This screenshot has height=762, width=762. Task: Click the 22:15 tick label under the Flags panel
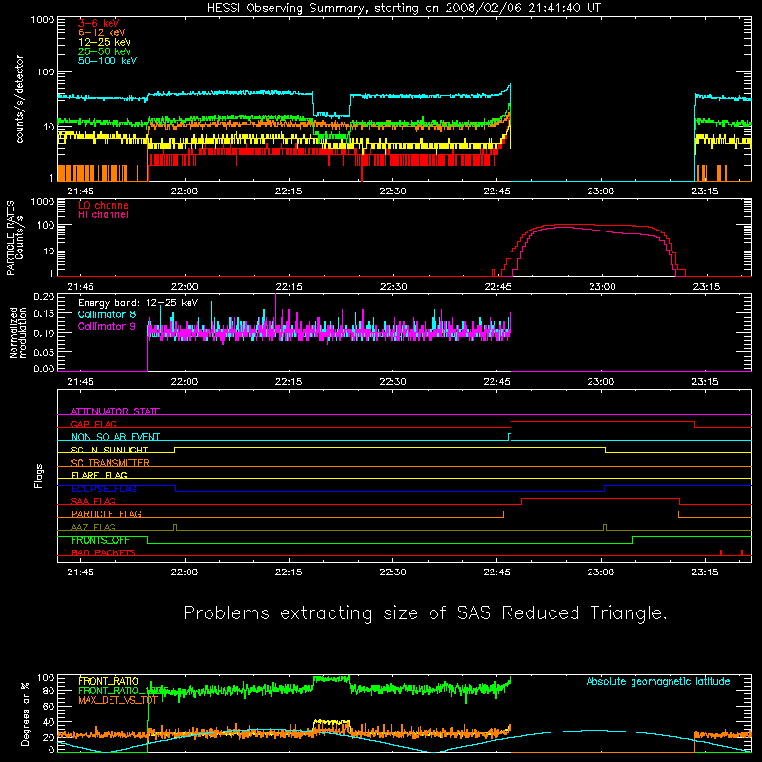point(289,572)
